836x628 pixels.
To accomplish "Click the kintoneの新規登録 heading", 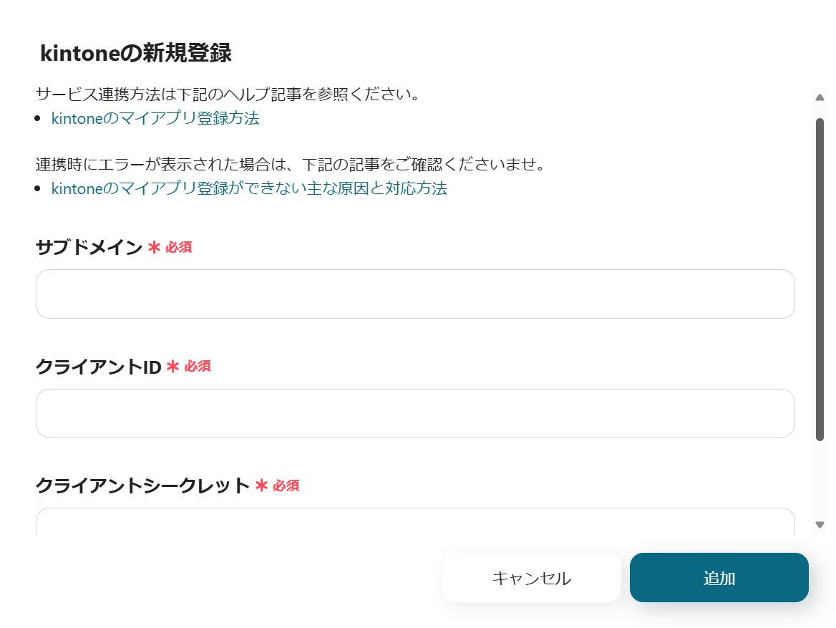I will [136, 54].
